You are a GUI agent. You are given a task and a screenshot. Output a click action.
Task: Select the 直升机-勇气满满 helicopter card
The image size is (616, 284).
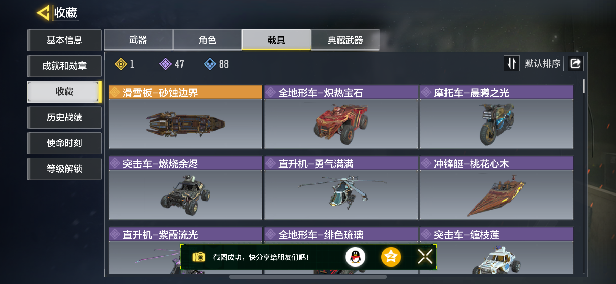[x=341, y=188]
